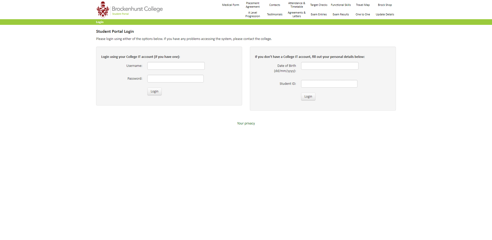
Task: Focus the Date of Birth input field
Action: [330, 66]
